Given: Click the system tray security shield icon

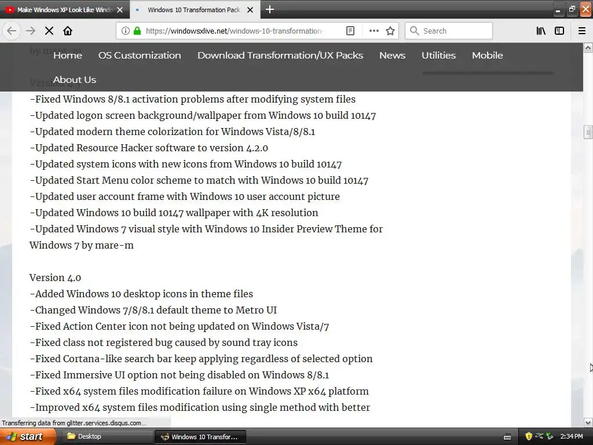Looking at the screenshot, I should pyautogui.click(x=529, y=436).
